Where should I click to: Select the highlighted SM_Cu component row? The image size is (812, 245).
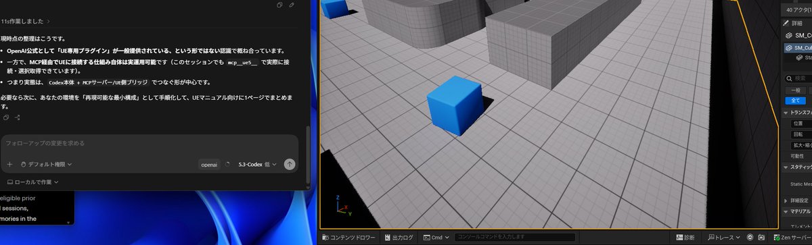(798, 48)
